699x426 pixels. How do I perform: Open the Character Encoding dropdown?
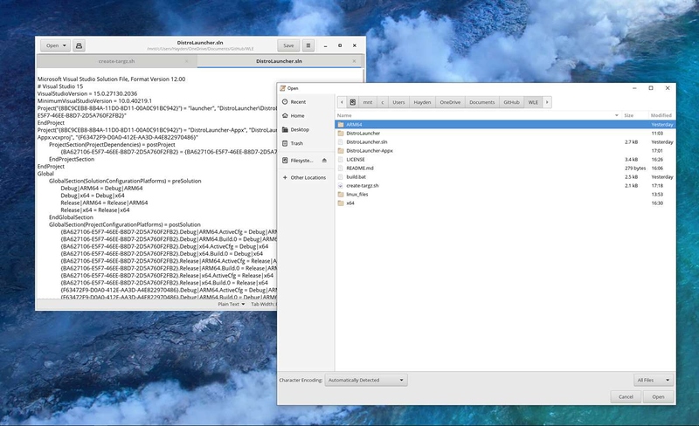[365, 380]
